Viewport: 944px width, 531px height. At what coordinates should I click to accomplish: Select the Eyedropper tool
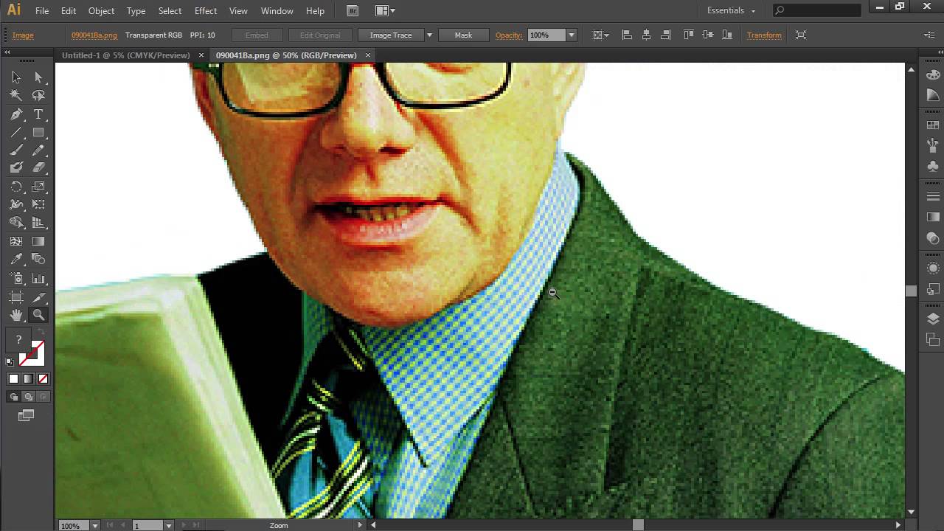tap(15, 259)
